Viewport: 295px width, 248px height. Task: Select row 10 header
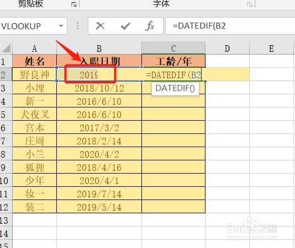tap(6, 181)
